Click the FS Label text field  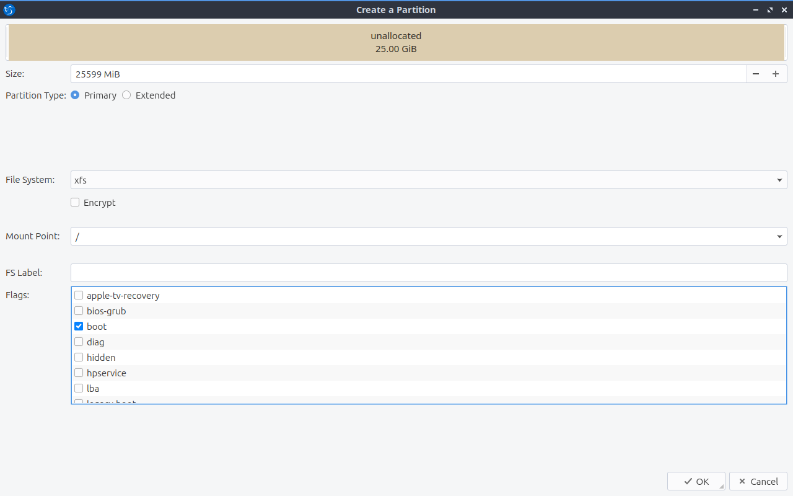tap(428, 273)
